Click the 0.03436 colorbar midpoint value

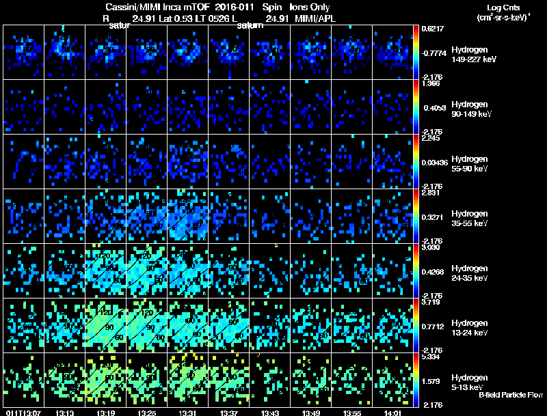[434, 163]
